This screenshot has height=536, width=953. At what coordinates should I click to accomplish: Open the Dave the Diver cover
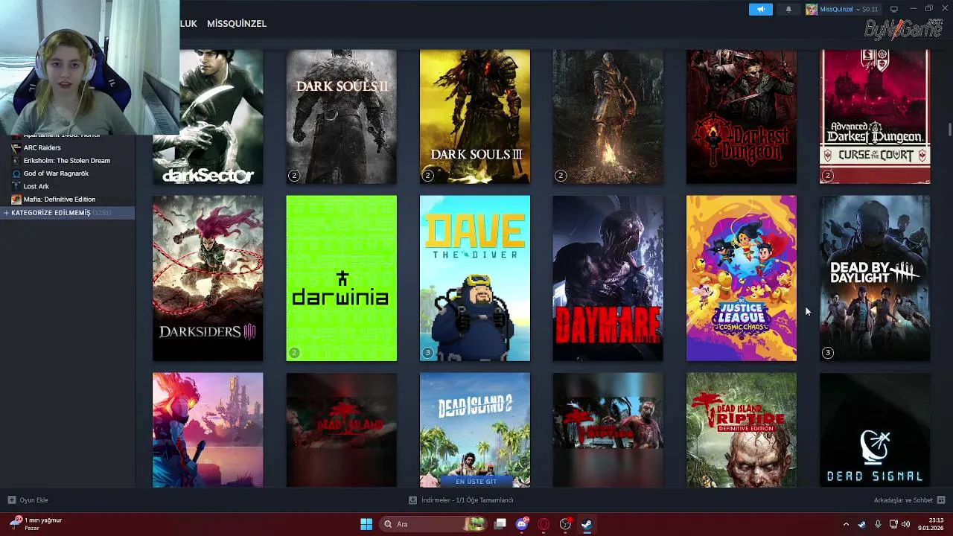coord(475,278)
